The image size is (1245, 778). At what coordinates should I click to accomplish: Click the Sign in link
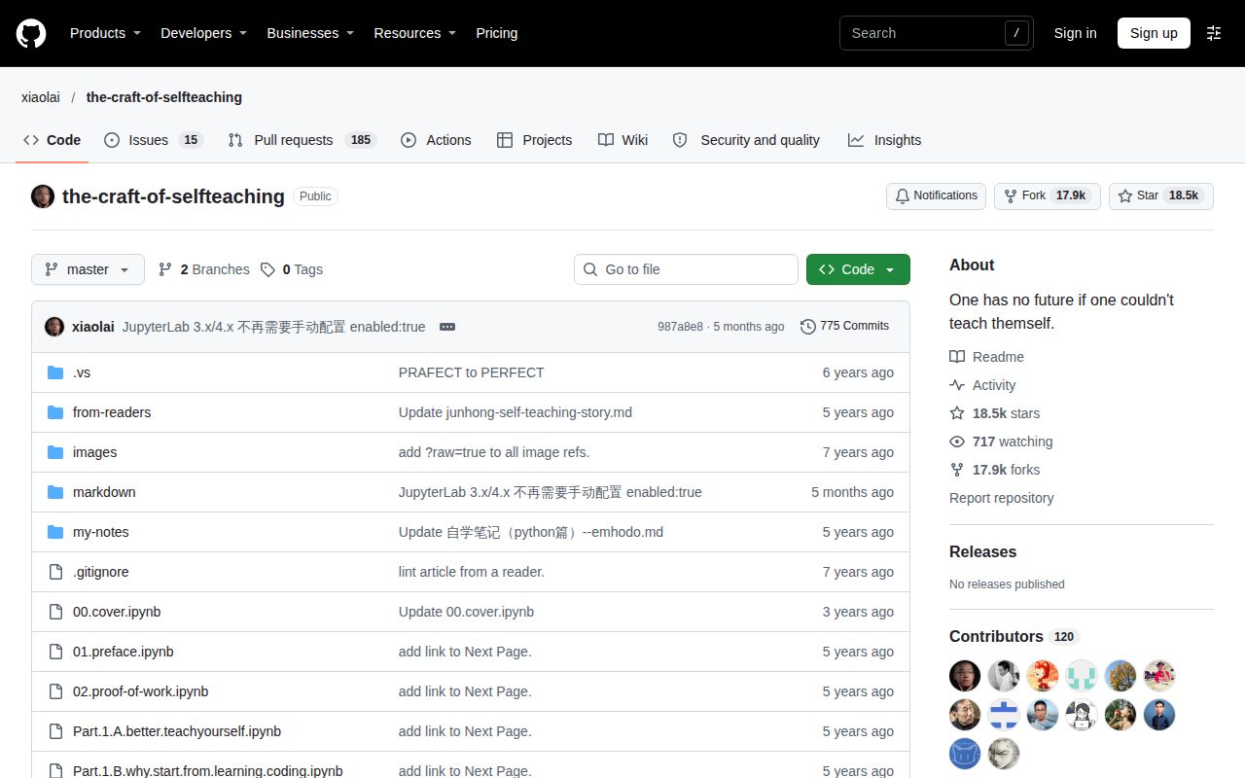(x=1075, y=33)
